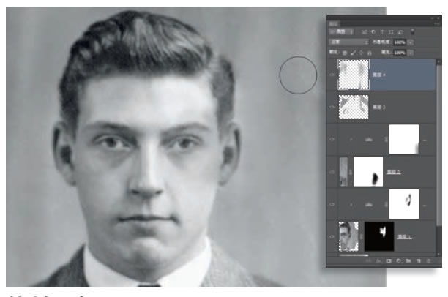This screenshot has width=448, height=297.
Task: Click the Layers panel tab title
Action: pyautogui.click(x=334, y=23)
